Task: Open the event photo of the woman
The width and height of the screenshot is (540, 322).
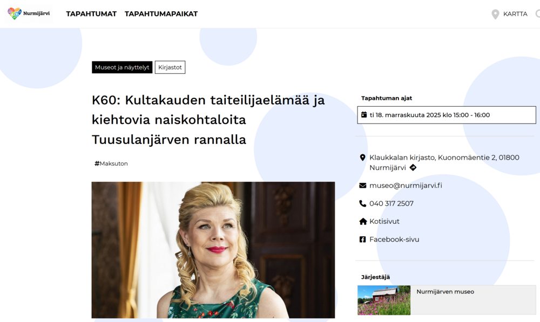Action: (213, 250)
